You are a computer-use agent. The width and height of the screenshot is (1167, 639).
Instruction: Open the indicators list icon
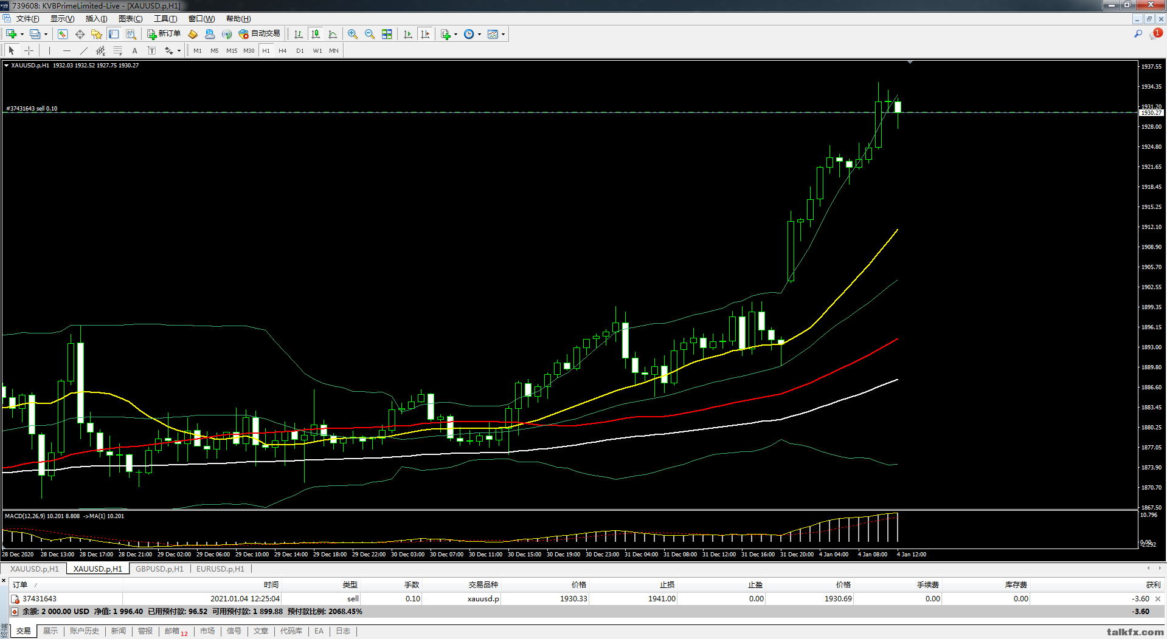tap(445, 34)
